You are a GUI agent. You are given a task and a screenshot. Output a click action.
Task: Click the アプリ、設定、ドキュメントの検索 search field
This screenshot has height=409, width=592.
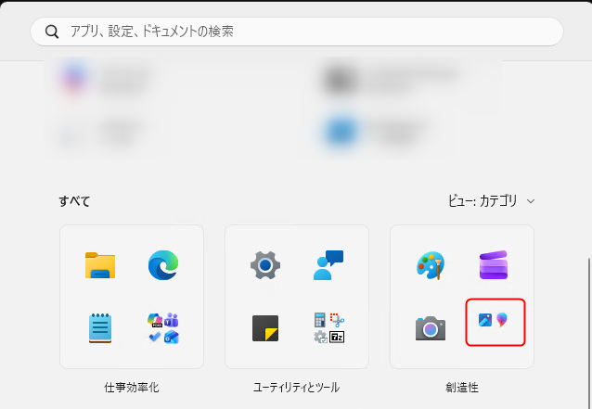297,32
